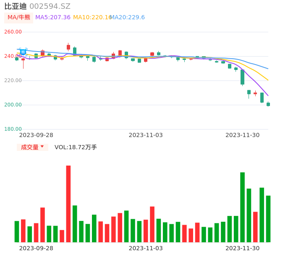288x254 pixels.
Task: Toggle the MA20:229.6 legend label
Action: tap(128, 18)
